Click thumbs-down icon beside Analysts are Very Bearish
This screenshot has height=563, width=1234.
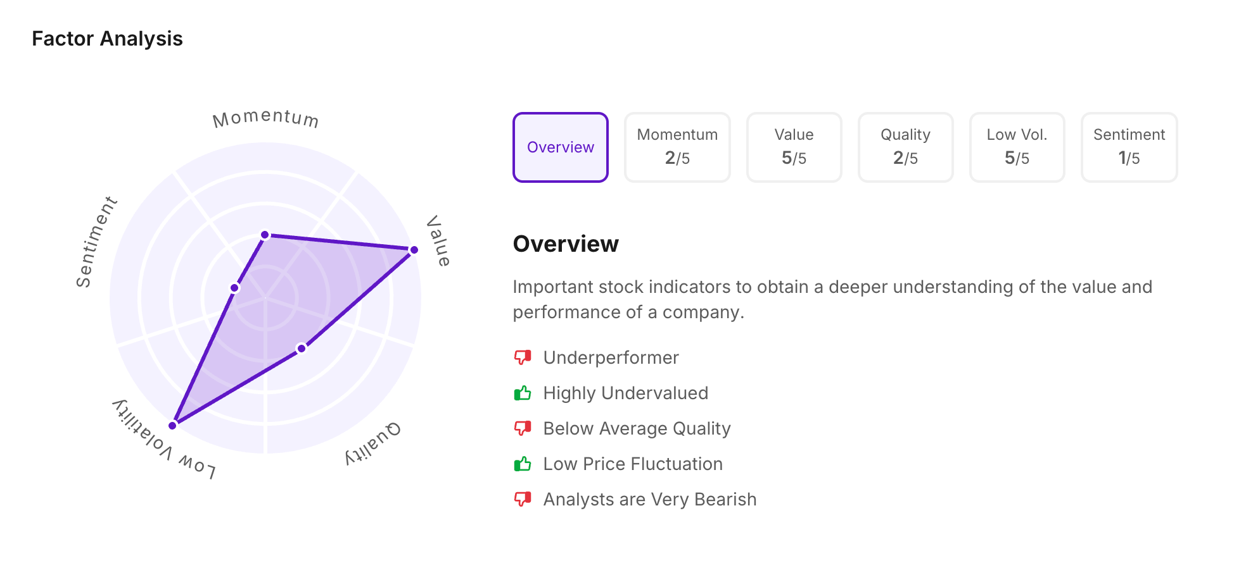[523, 500]
